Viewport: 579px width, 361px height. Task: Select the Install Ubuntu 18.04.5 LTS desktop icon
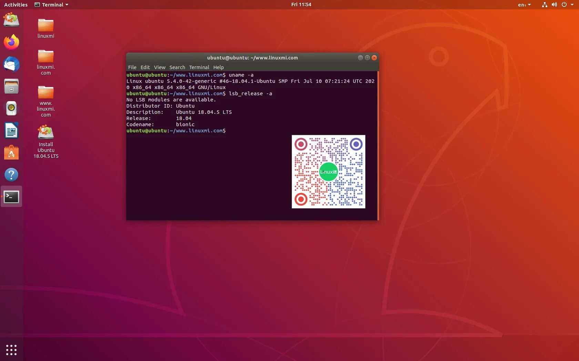click(x=46, y=141)
